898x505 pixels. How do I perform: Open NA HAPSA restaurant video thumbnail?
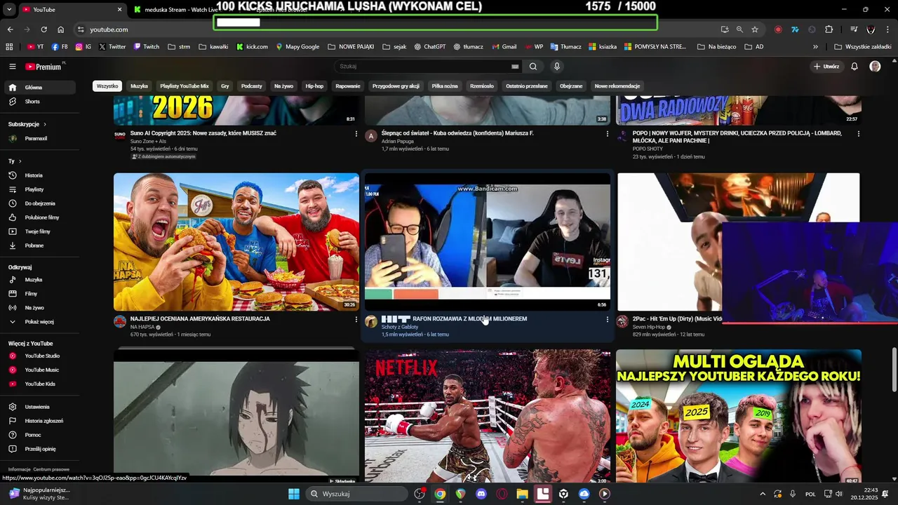pyautogui.click(x=236, y=242)
